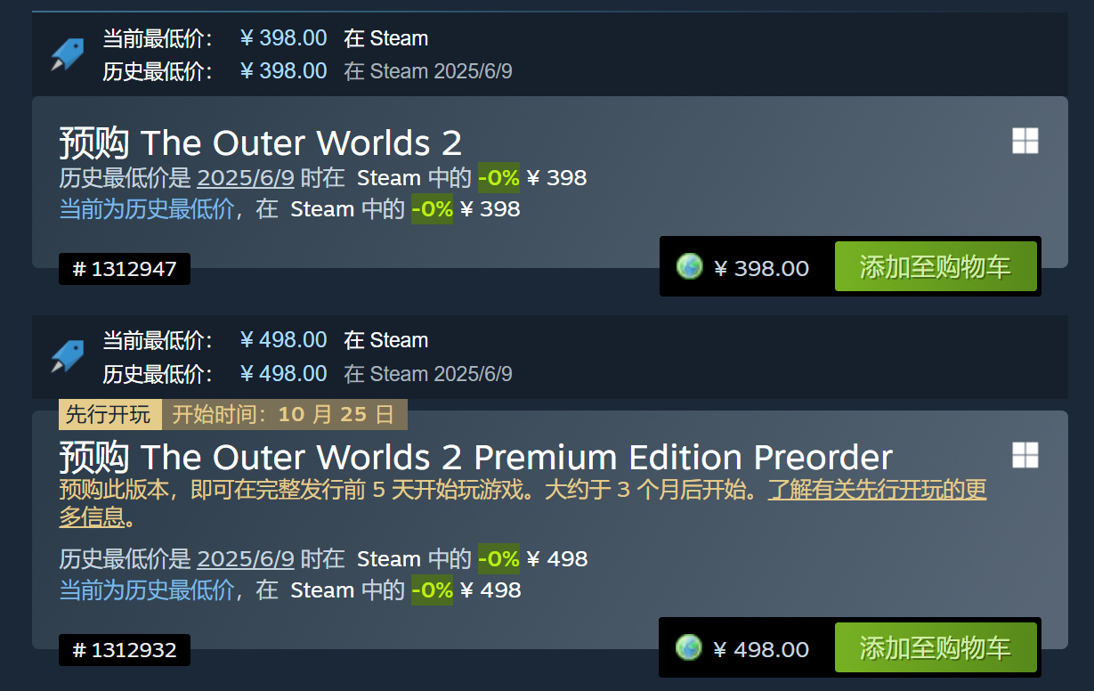Viewport: 1094px width, 691px height.
Task: Click the current lowest price ¥398.00 at the top
Action: point(284,38)
